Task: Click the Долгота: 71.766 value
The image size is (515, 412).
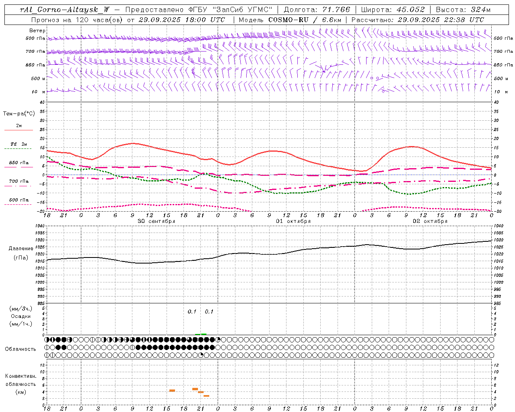Action: tap(317, 10)
